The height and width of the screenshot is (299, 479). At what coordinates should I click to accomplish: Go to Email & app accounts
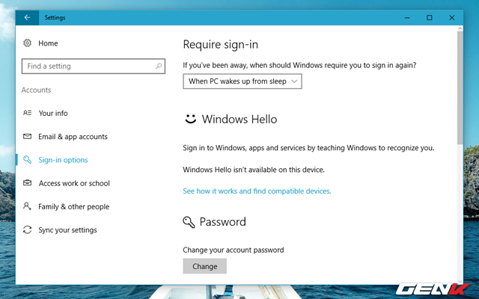pyautogui.click(x=73, y=137)
